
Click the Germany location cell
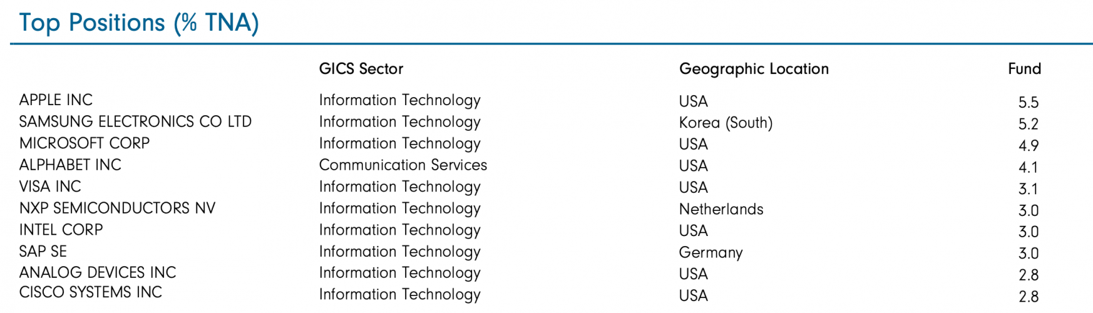click(x=711, y=253)
